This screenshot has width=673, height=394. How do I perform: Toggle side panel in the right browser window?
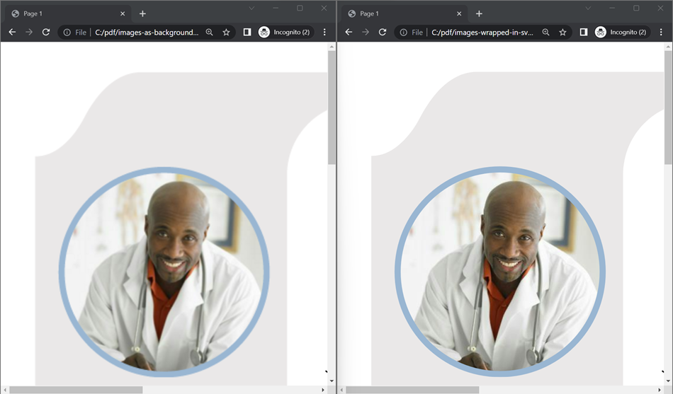pos(584,32)
